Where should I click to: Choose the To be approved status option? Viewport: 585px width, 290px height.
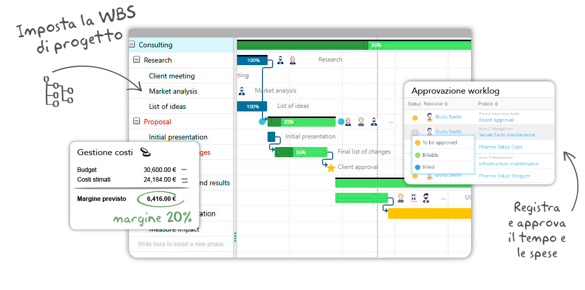pyautogui.click(x=439, y=142)
